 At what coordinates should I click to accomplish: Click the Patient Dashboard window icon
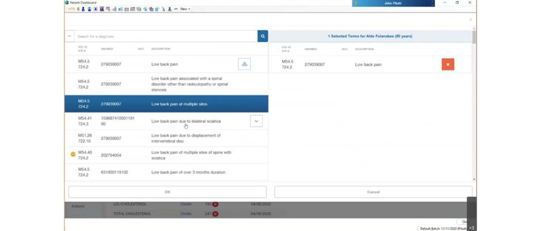click(67, 3)
